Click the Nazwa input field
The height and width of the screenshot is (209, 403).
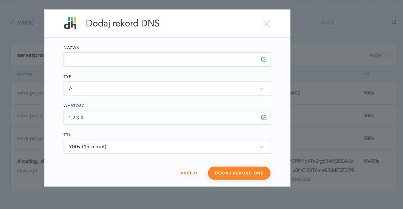click(160, 59)
